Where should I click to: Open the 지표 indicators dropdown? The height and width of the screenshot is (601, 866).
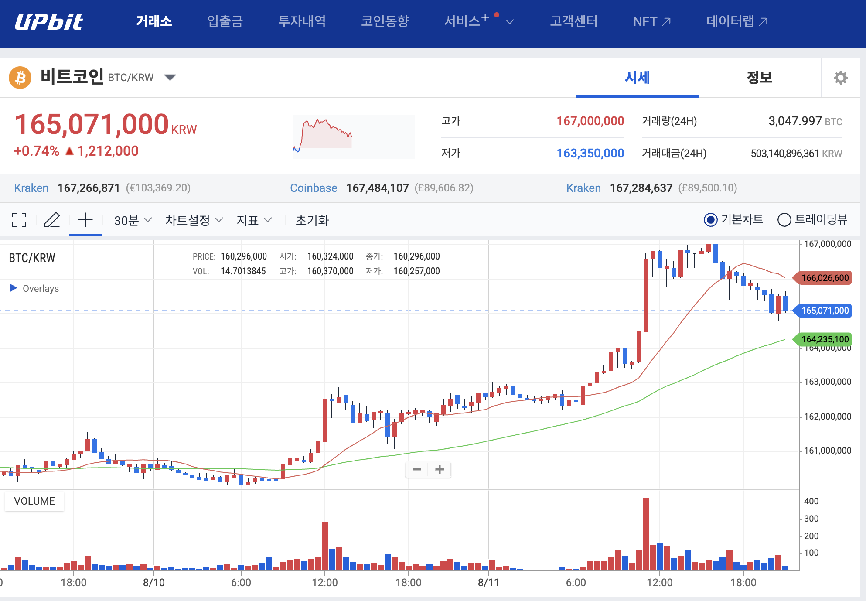coord(254,220)
